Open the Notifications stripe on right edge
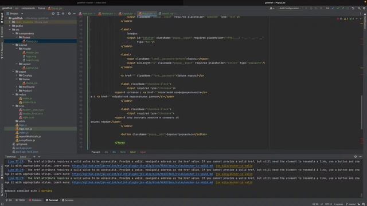 (x=365, y=21)
